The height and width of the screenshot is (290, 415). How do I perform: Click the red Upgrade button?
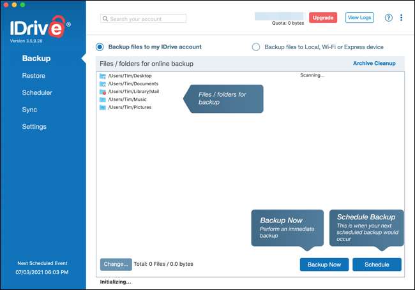pos(323,18)
